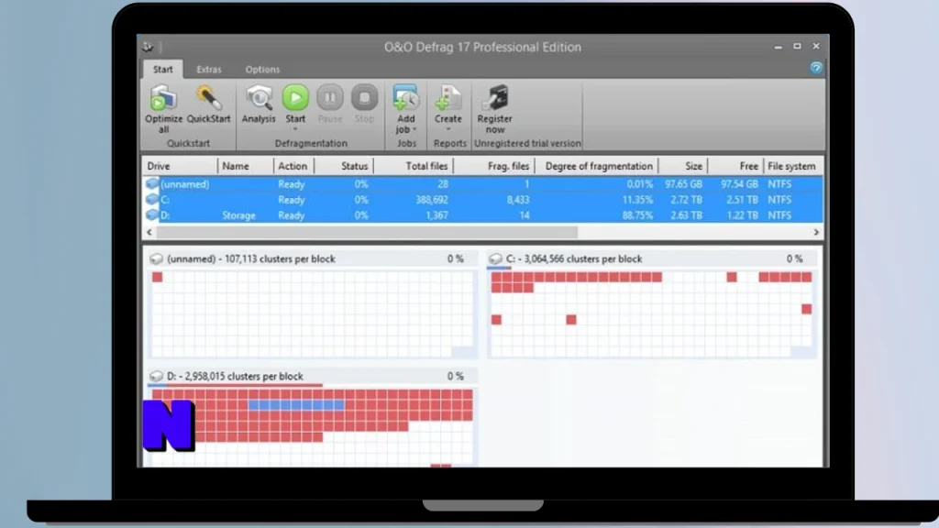This screenshot has width=939, height=528.
Task: Sort by the Frag. files column header
Action: click(494, 166)
